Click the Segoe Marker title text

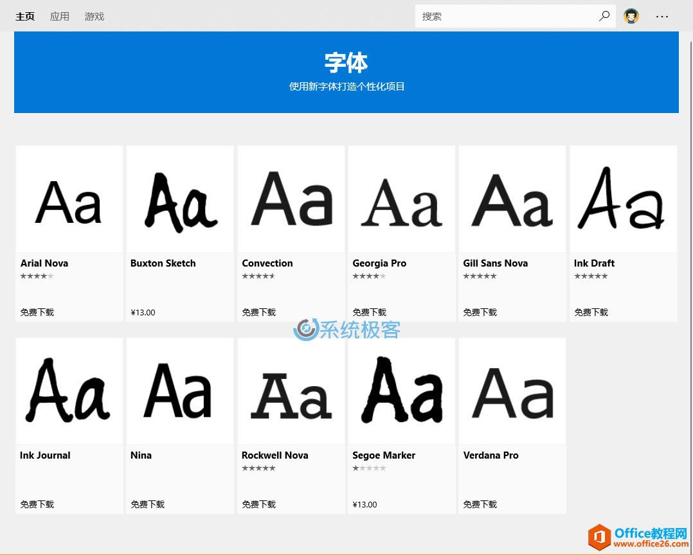384,455
